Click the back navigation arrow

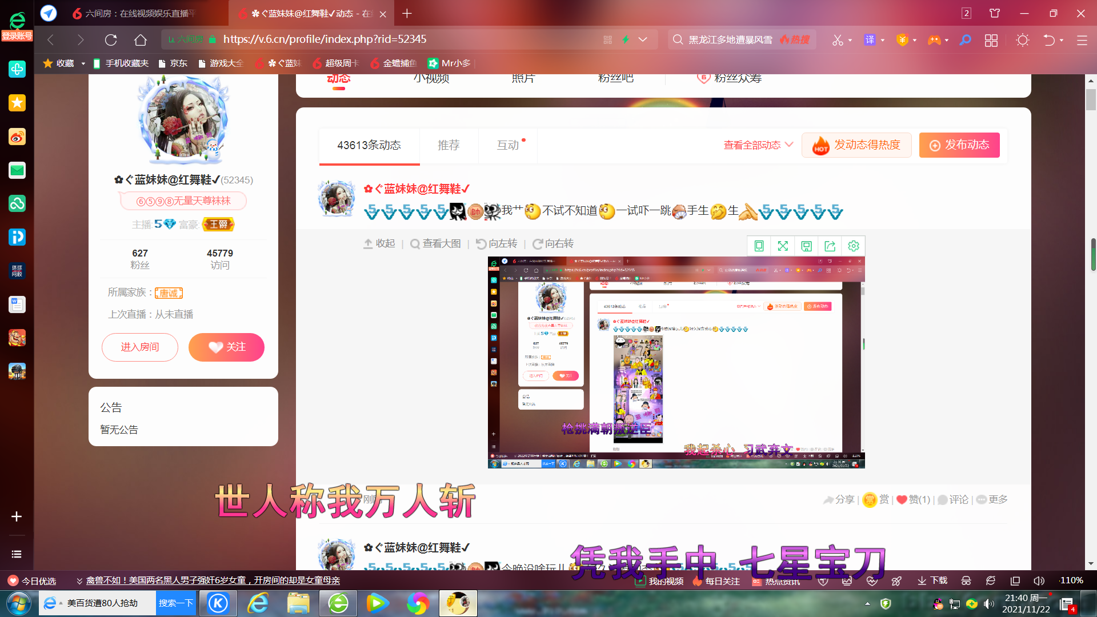point(51,40)
